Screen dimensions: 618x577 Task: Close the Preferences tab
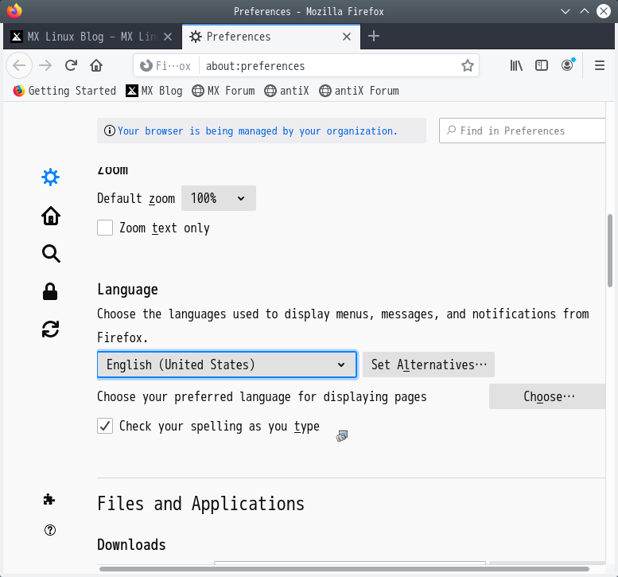click(347, 37)
